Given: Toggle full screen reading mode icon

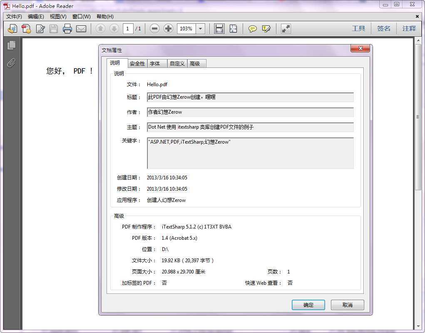Looking at the screenshot, I should click(286, 28).
